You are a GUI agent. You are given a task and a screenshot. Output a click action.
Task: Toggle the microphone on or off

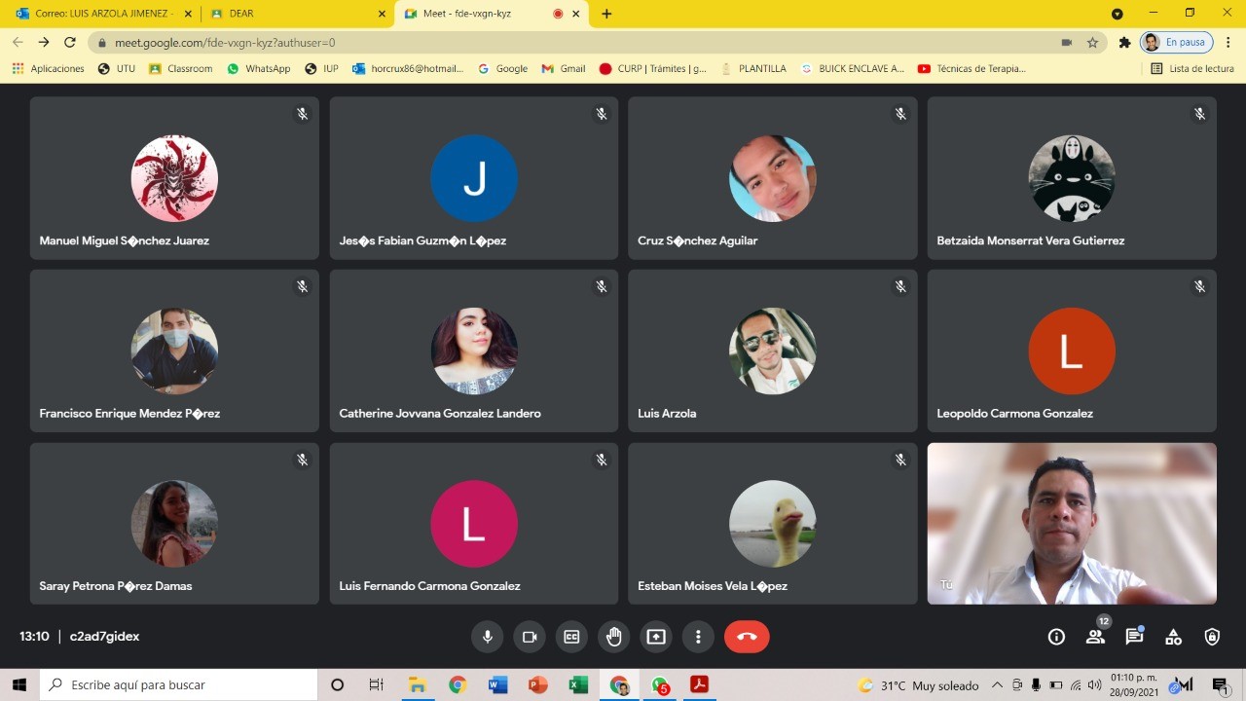[488, 637]
